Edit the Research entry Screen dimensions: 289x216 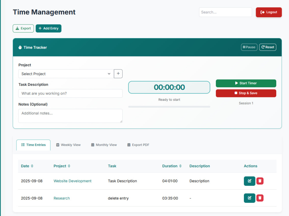click(x=249, y=198)
